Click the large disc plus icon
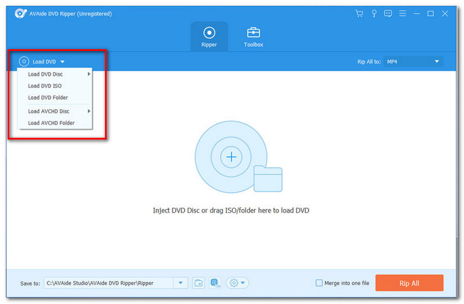Screen dimensions: 464x304 pyautogui.click(x=231, y=157)
